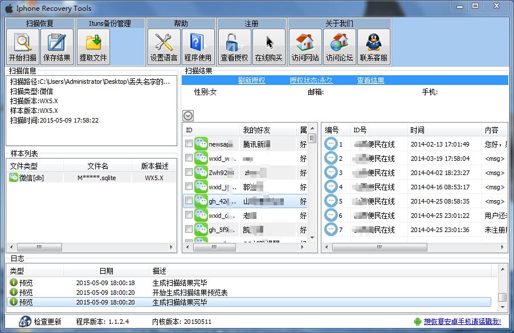The height and width of the screenshot is (333, 514).
Task: Click the 文件名 column header in sample list
Action: 97,166
